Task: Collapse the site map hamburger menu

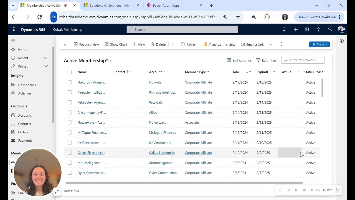Action: 13,40
